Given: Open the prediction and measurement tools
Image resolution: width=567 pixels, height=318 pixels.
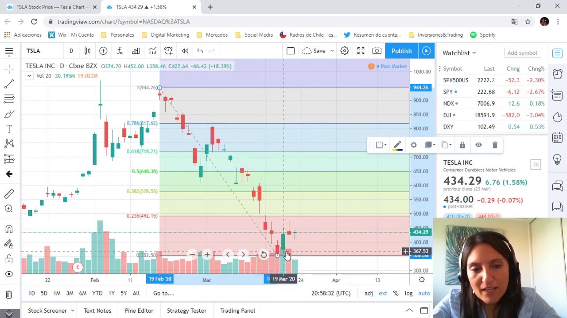Looking at the screenshot, I should click(9, 159).
